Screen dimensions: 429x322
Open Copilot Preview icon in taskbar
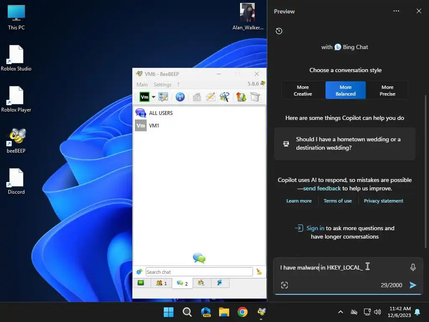point(206,312)
